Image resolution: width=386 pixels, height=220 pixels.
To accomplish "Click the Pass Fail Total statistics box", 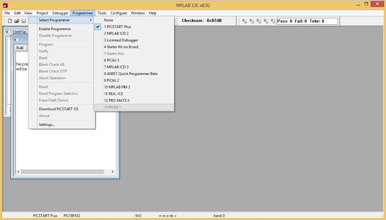I will click(307, 21).
